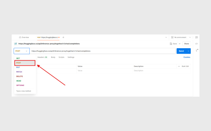Click the three-dots options icon near Bulk Edit
This screenshot has width=211, height=131.
tap(179, 66)
